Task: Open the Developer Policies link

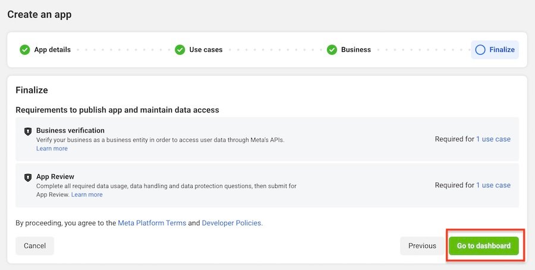Action: [231, 223]
